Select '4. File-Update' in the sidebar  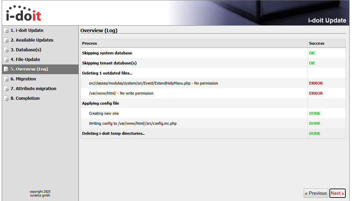pos(28,60)
